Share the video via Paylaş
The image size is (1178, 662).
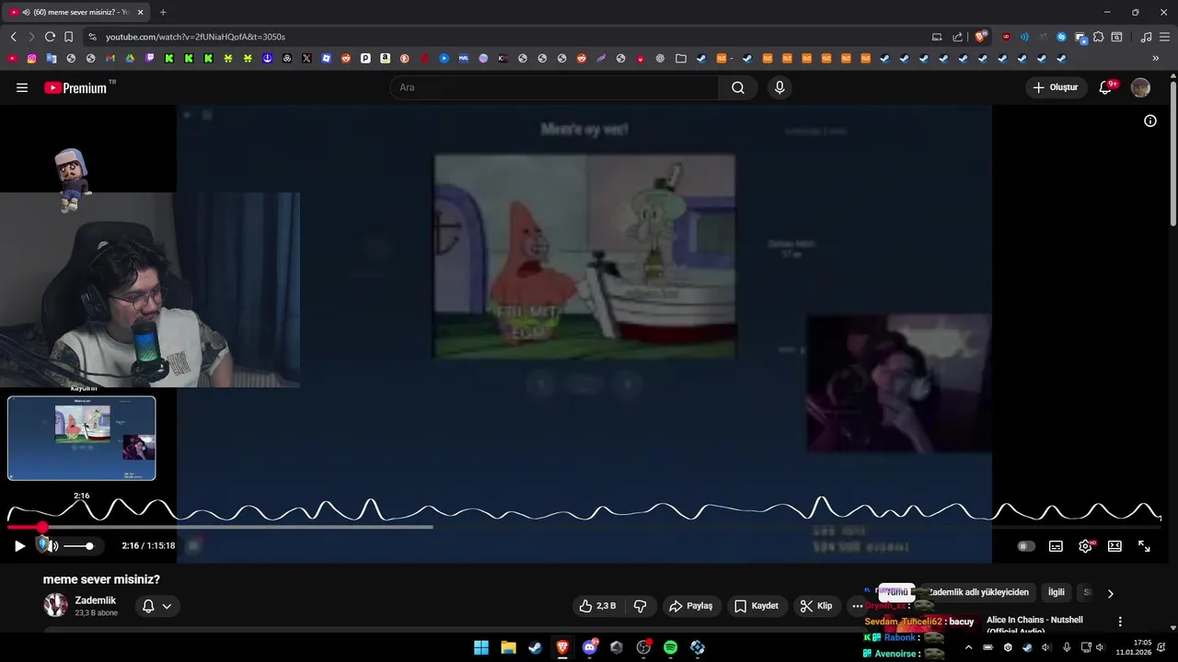691,606
